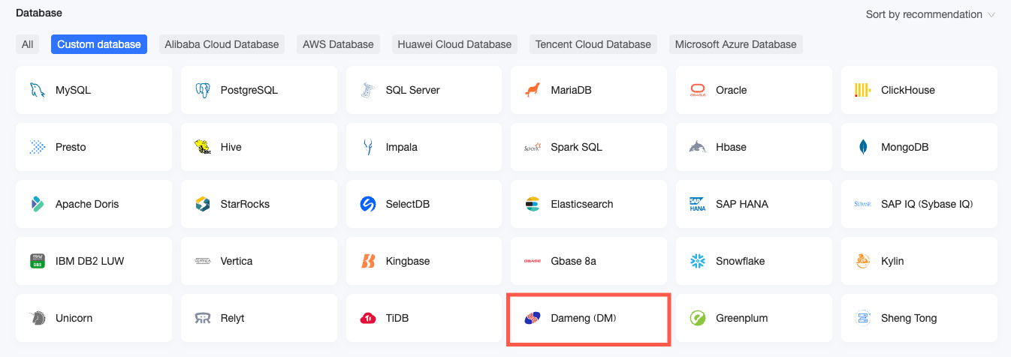Click the Greenplum text label
Image resolution: width=1011 pixels, height=357 pixels.
[742, 318]
